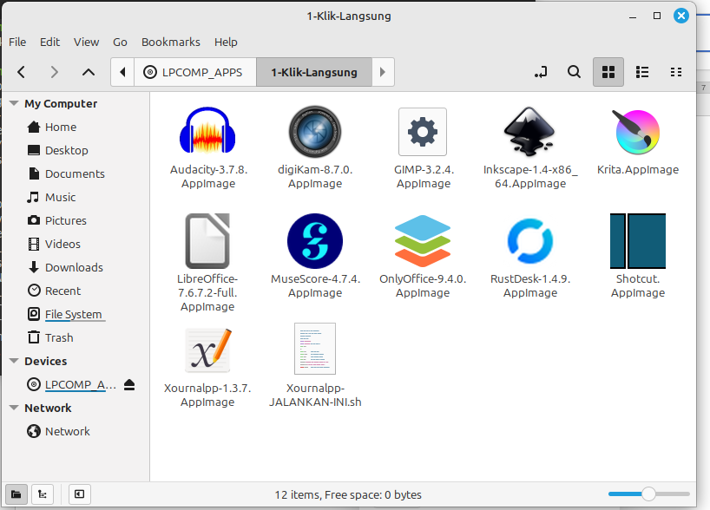Toggle the location entry path button
Image resolution: width=710 pixels, height=510 pixels.
pyautogui.click(x=541, y=72)
